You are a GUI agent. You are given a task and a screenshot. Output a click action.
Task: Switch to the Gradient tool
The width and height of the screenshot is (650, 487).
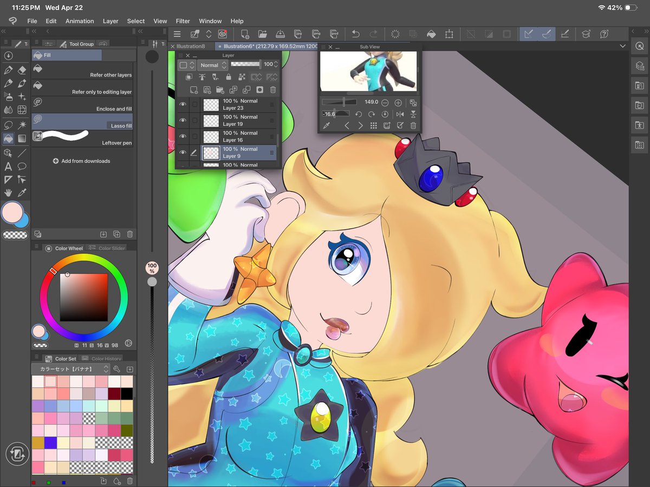[22, 139]
